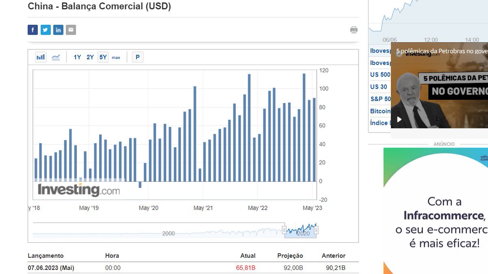The image size is (488, 274).
Task: Click the Infracommerce advertisement
Action: click(436, 211)
